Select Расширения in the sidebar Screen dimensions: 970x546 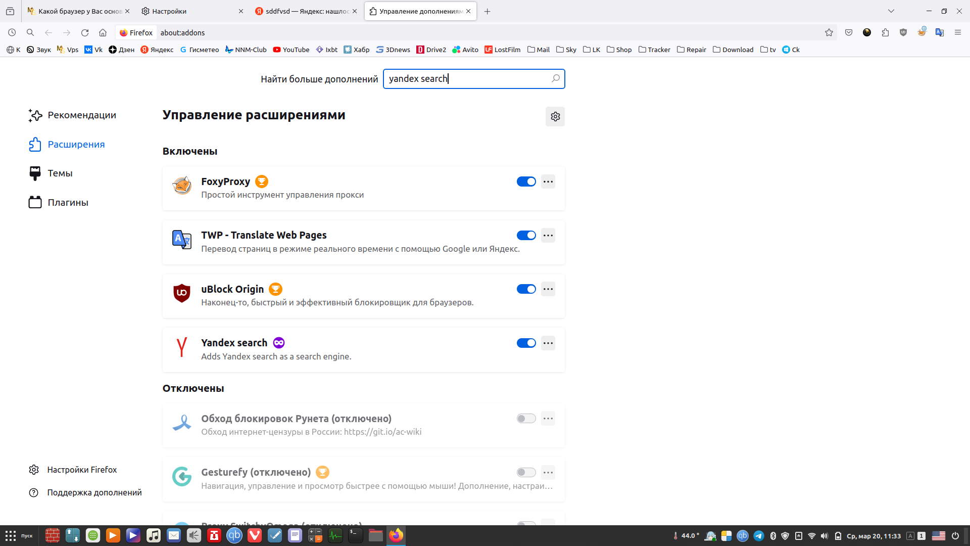(67, 145)
